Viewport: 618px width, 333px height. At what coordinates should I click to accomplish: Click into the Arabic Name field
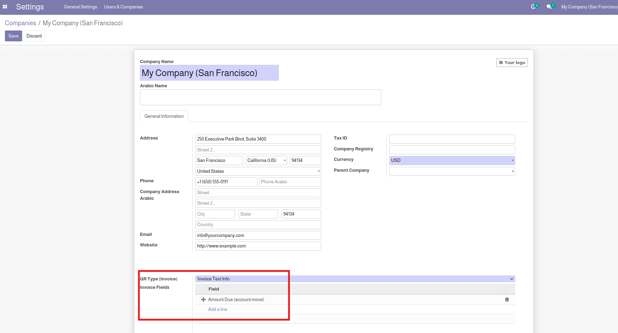(x=260, y=97)
